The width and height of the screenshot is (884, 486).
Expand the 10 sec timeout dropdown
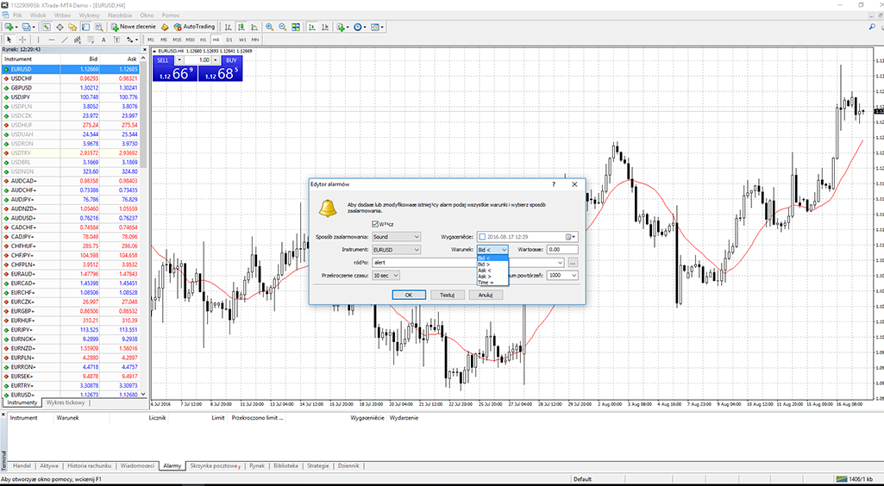click(395, 276)
